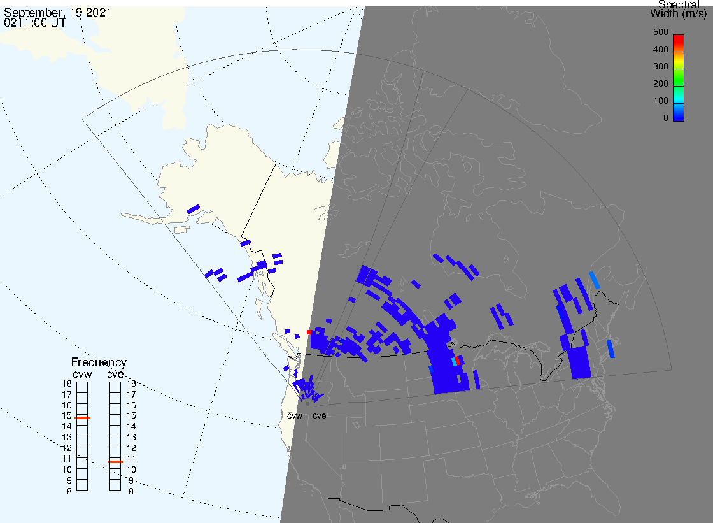Image resolution: width=713 pixels, height=523 pixels.
Task: Click the 'cvw' radar station label on map
Action: coord(295,416)
